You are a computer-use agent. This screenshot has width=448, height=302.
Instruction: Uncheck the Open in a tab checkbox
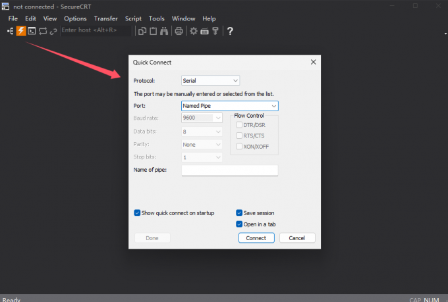[239, 224]
